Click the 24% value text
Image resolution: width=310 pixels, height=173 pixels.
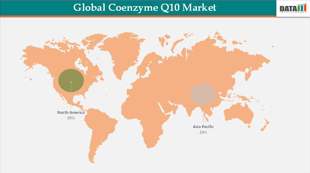203,132
